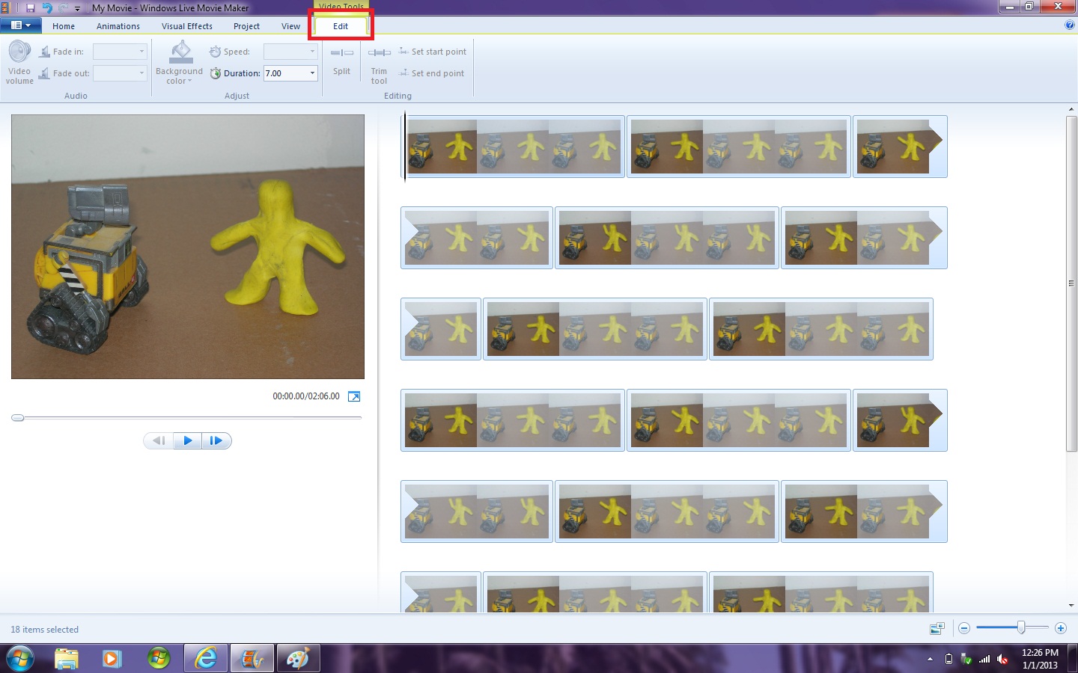This screenshot has height=673, width=1078.
Task: Click the muted volume tray icon
Action: pyautogui.click(x=1003, y=660)
